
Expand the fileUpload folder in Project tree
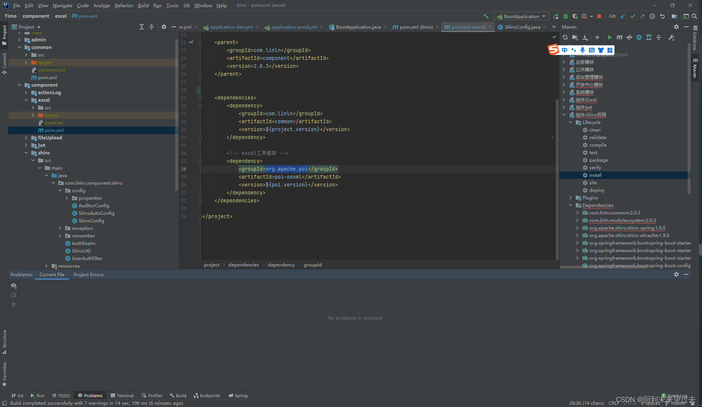[x=26, y=138]
